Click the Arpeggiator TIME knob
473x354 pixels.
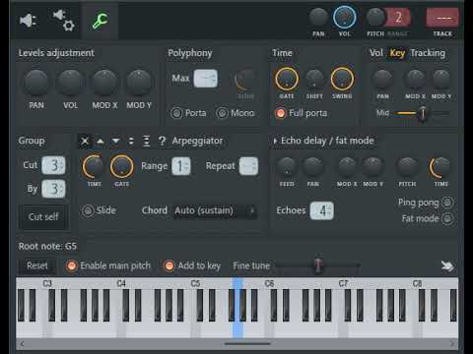click(94, 167)
